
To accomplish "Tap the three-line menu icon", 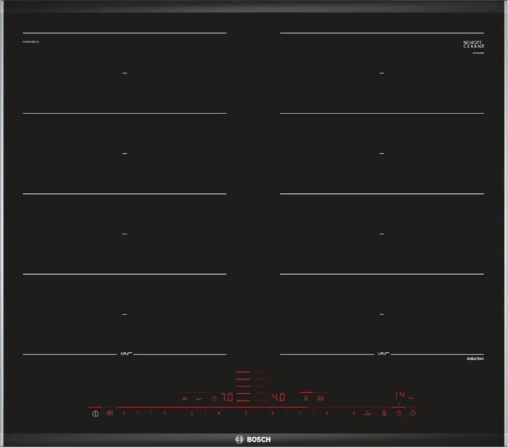I will 306,398.
